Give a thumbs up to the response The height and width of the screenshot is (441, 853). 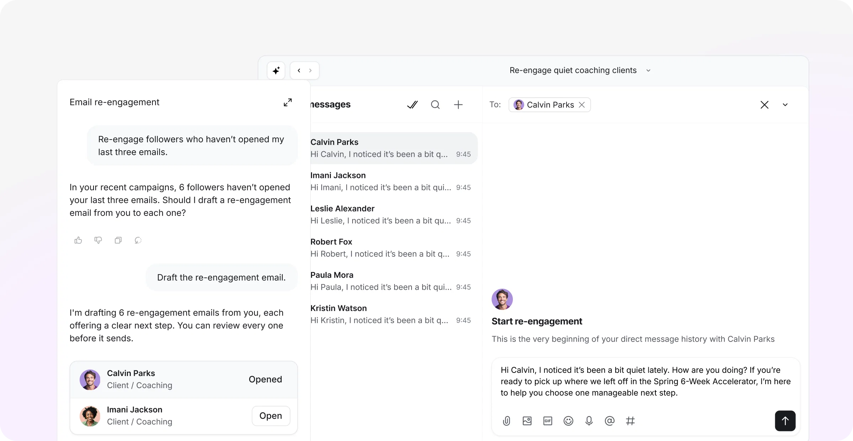tap(78, 240)
